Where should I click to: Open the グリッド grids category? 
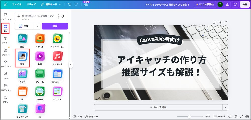tap(57, 93)
